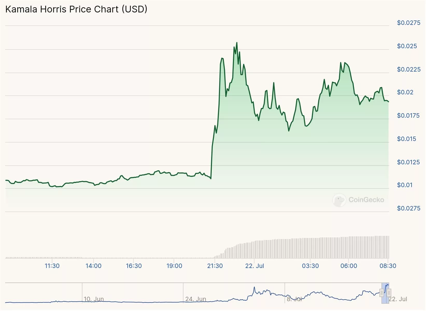Click the right navigator range handle
The image size is (426, 311).
(389, 293)
